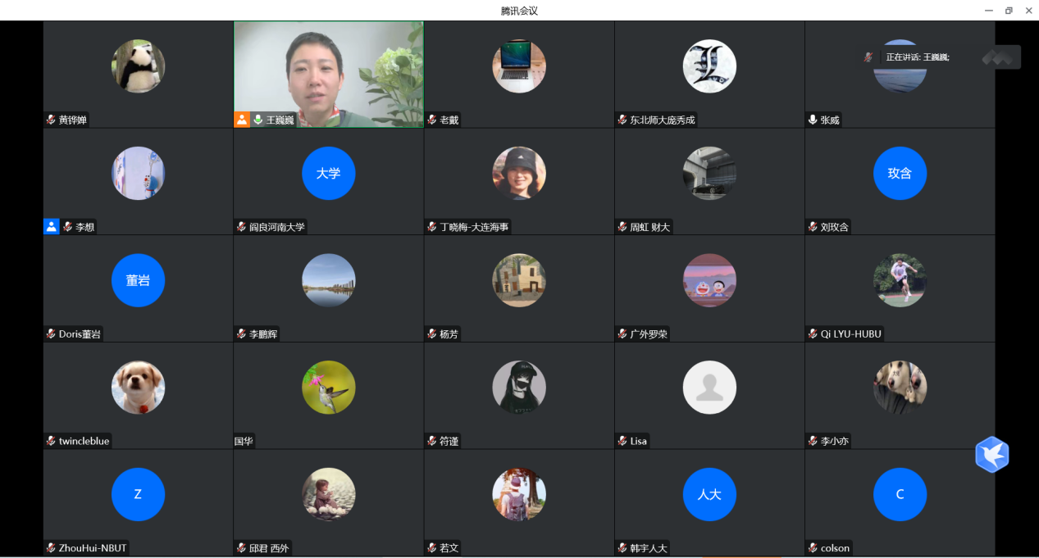Open the blue bird floating assistant icon
This screenshot has height=558, width=1039.
click(x=991, y=455)
